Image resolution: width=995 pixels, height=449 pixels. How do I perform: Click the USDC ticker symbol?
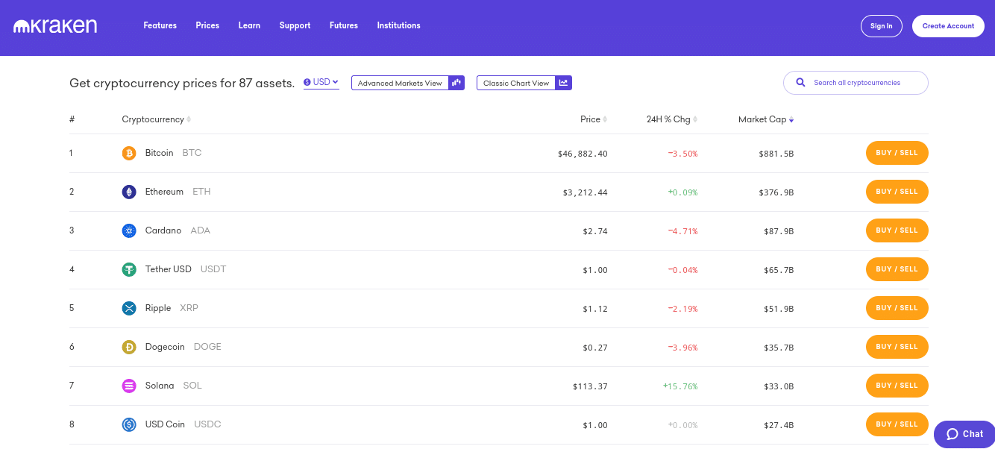point(207,424)
